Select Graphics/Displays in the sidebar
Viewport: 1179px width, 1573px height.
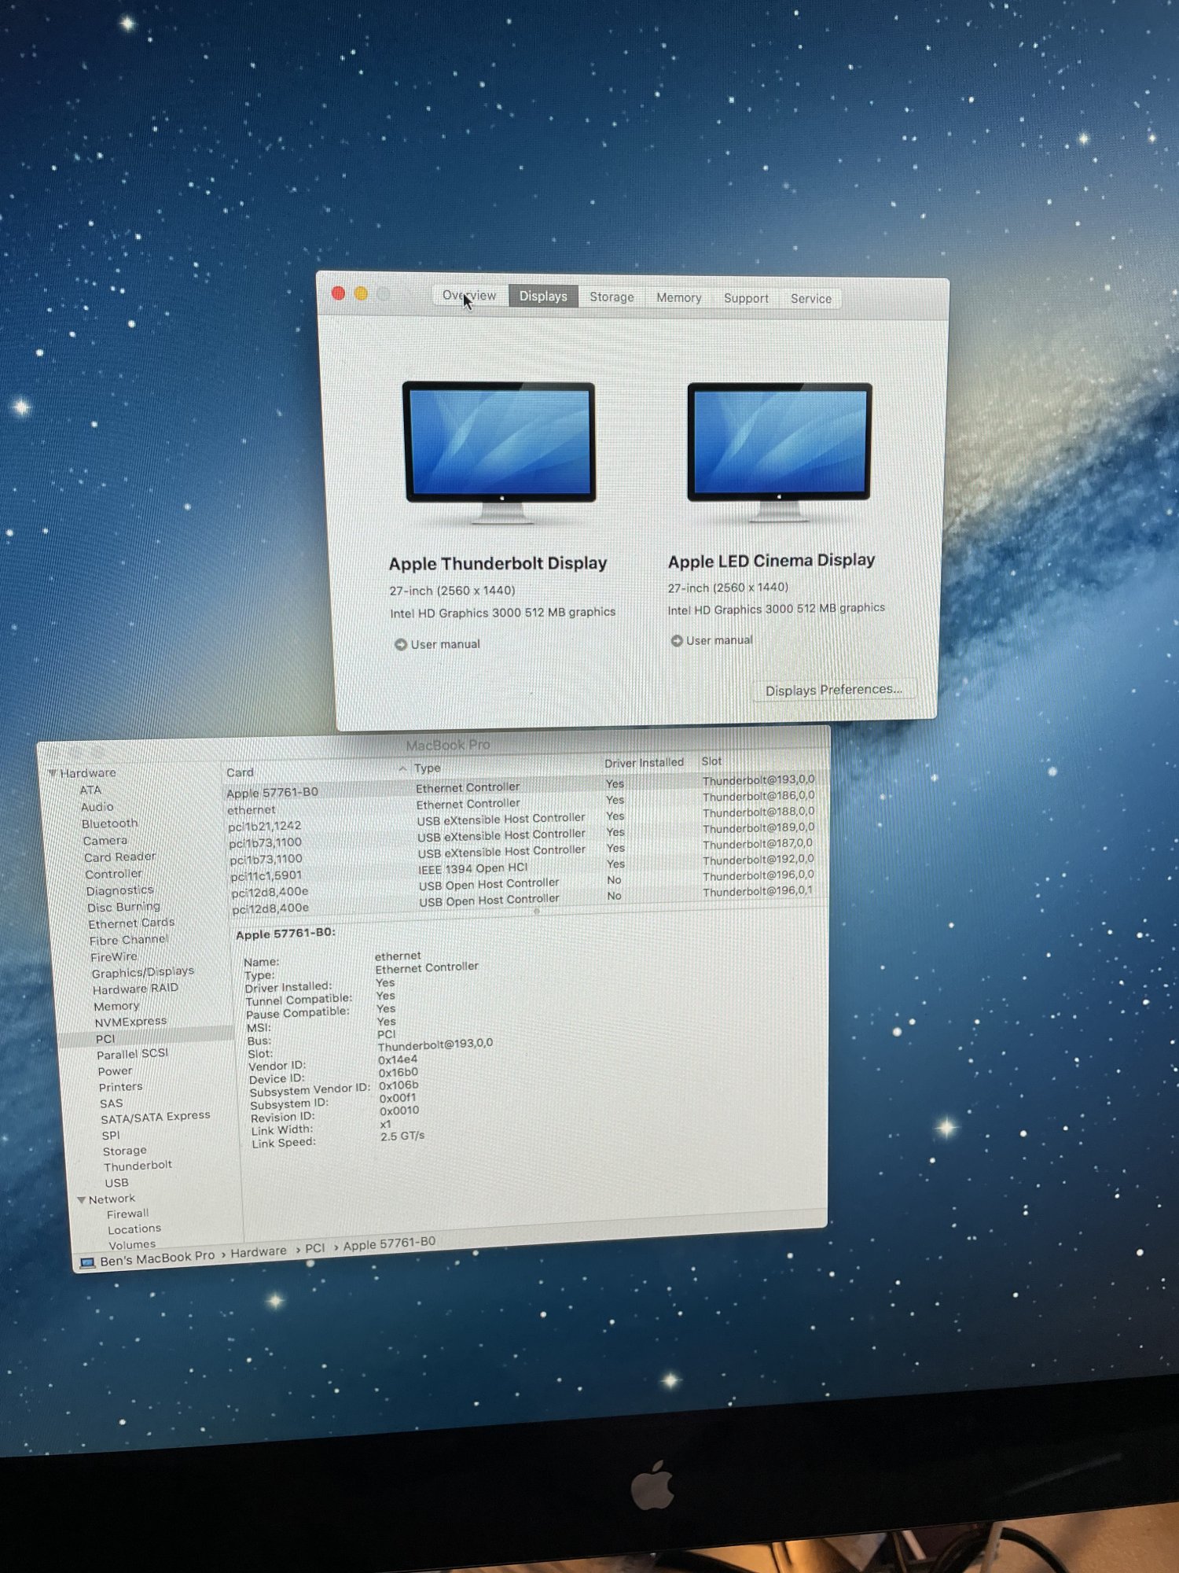pyautogui.click(x=142, y=972)
